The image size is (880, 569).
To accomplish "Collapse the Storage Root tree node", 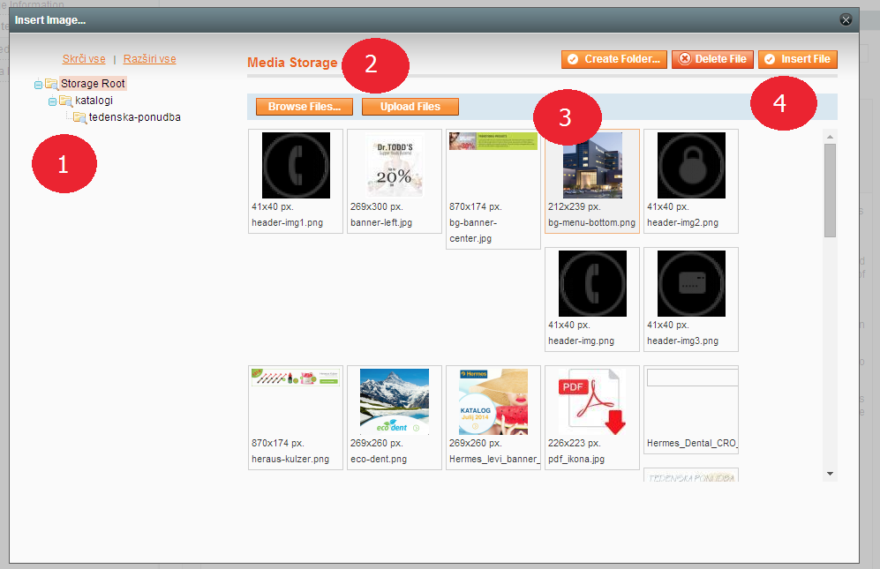I will [38, 85].
